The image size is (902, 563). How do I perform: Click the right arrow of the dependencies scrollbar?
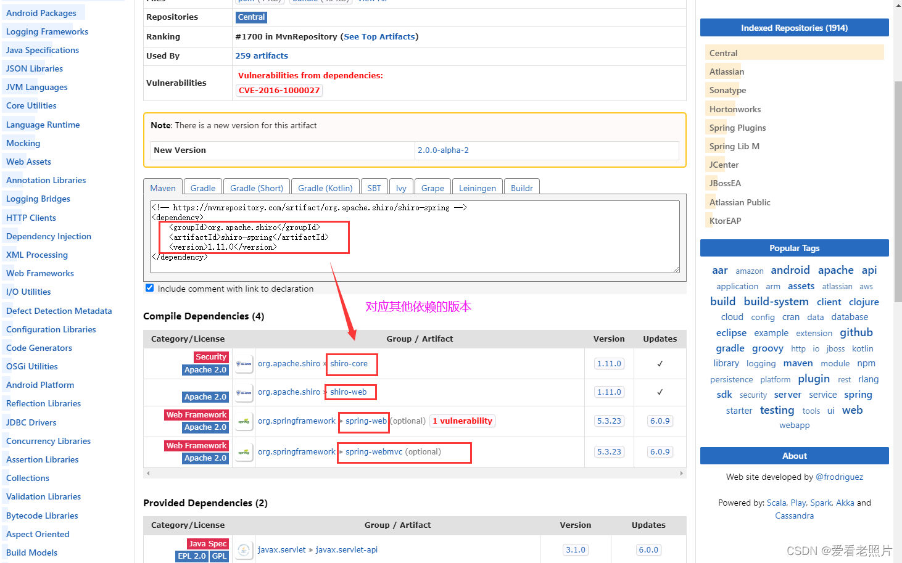click(x=682, y=473)
